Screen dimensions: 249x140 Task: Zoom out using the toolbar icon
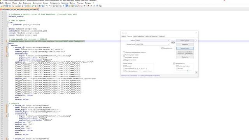coord(49,6)
